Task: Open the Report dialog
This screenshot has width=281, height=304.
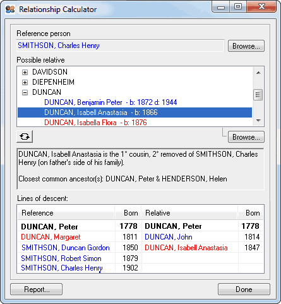Action: tap(37, 289)
